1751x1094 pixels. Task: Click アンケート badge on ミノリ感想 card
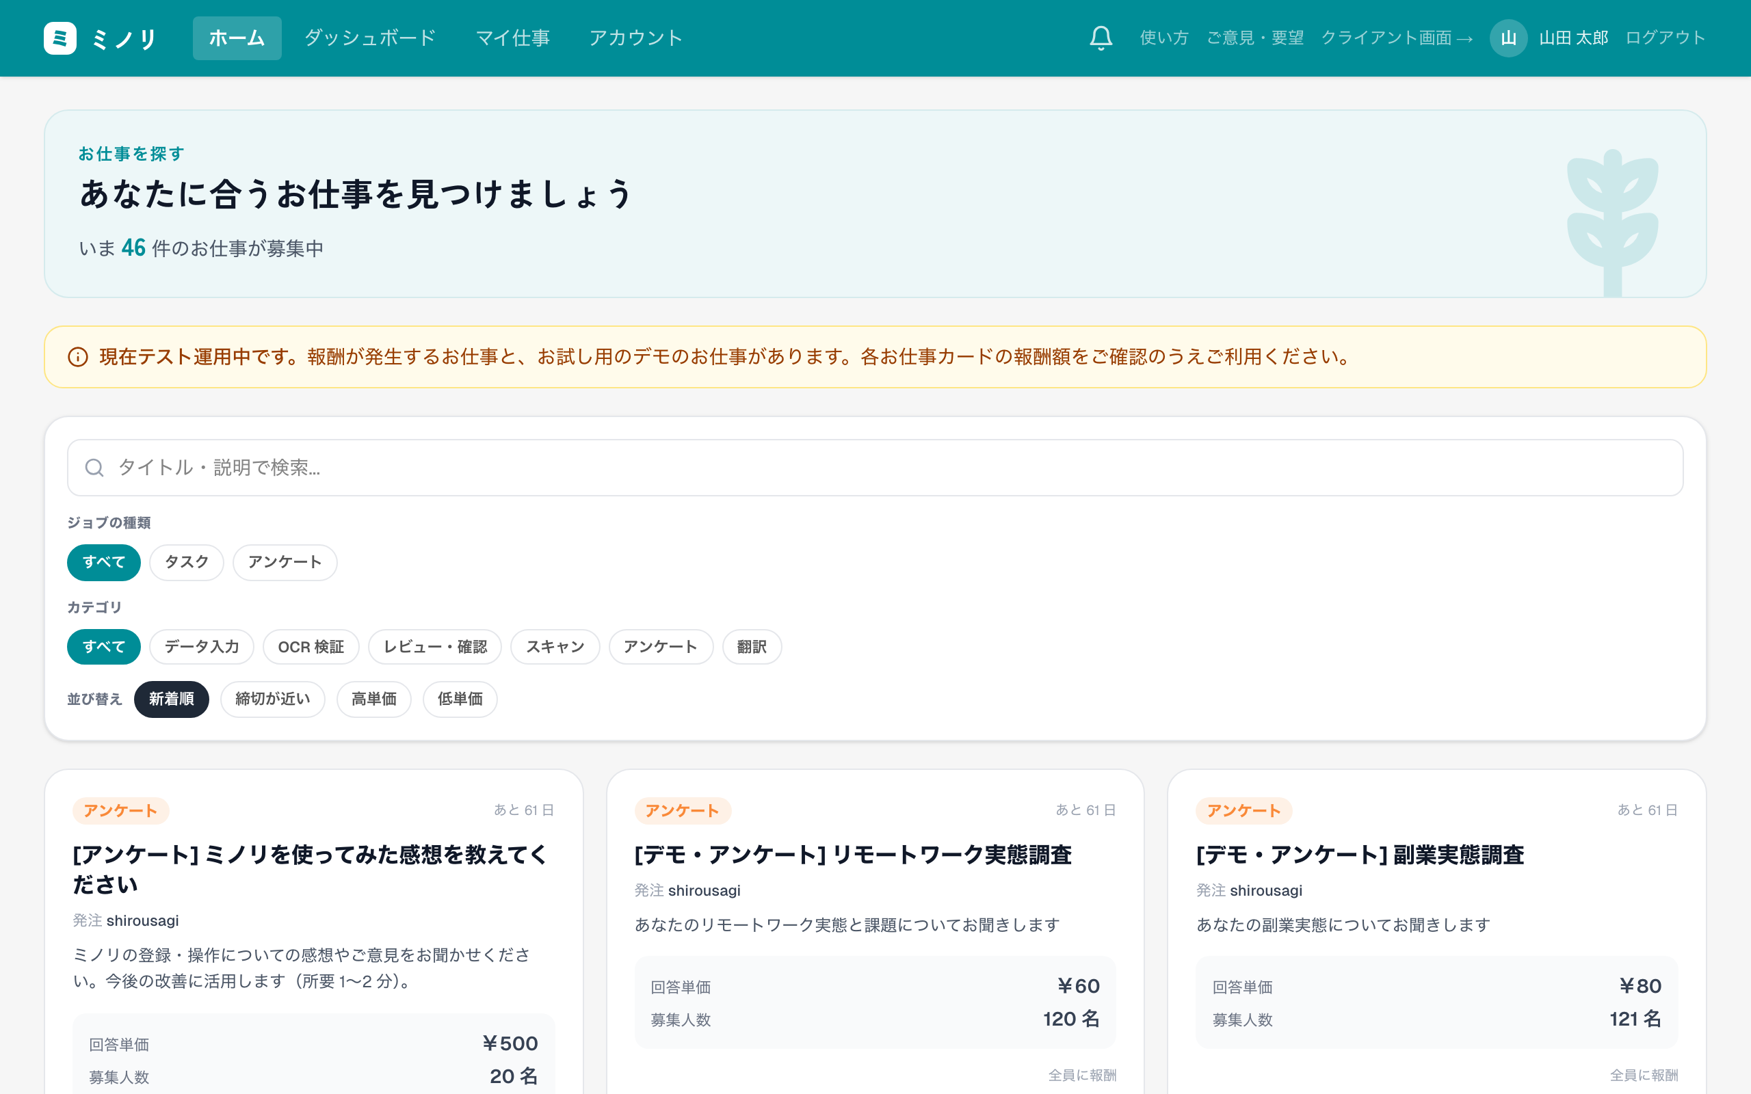pos(121,810)
